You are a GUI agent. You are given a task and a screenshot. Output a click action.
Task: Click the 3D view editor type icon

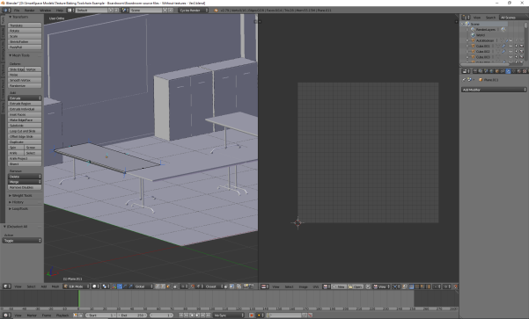click(x=7, y=286)
